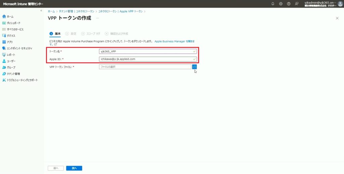Open notifications bell icon
The height and width of the screenshot is (174, 344).
[273, 4]
